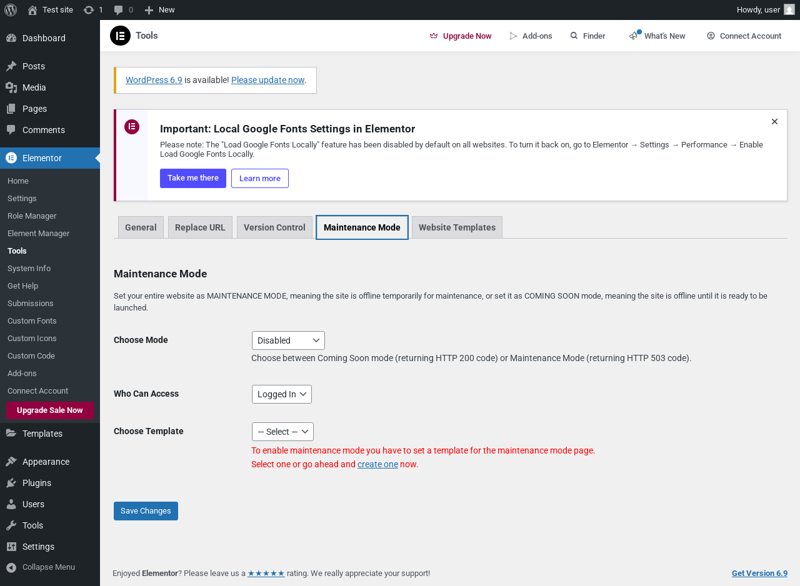Screen dimensions: 800x586
Task: Click the Collapse Menu arrow icon
Action: (x=11, y=567)
